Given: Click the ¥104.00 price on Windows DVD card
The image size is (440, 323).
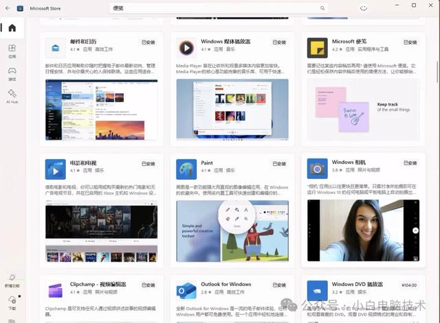Looking at the screenshot, I should coord(409,285).
